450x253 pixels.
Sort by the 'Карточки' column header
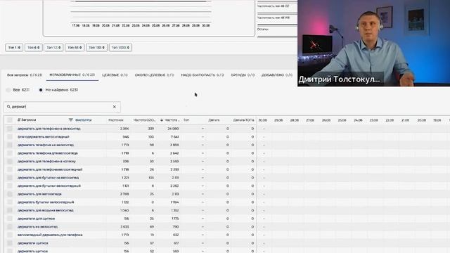coord(115,120)
